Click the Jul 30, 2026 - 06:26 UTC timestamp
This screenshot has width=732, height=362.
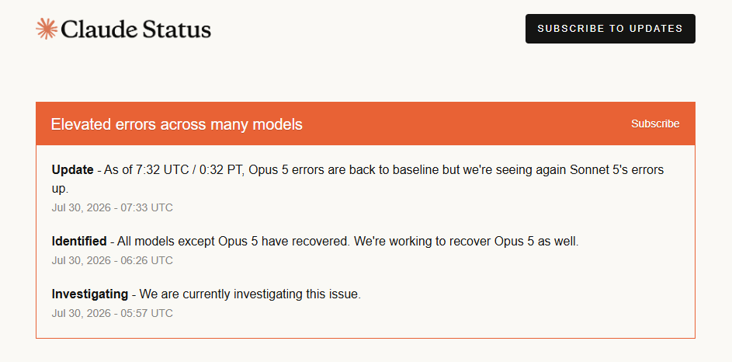click(x=112, y=261)
